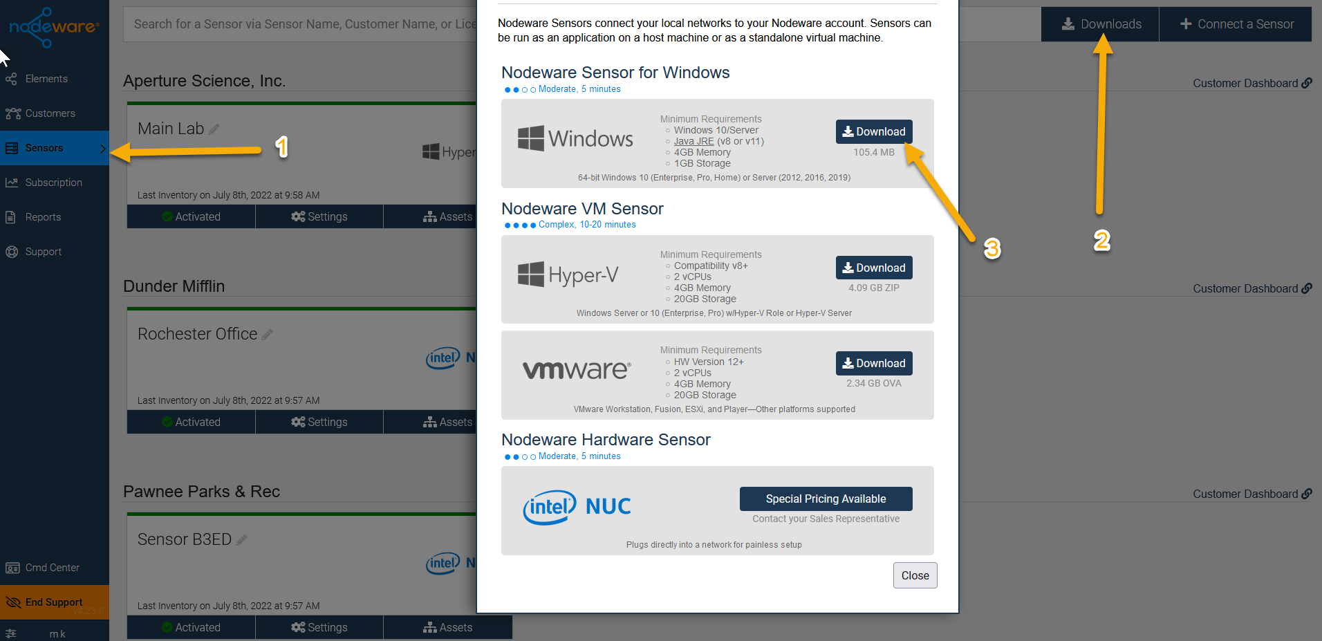
Task: Click the Cmd Center badge icon
Action: tap(12, 567)
